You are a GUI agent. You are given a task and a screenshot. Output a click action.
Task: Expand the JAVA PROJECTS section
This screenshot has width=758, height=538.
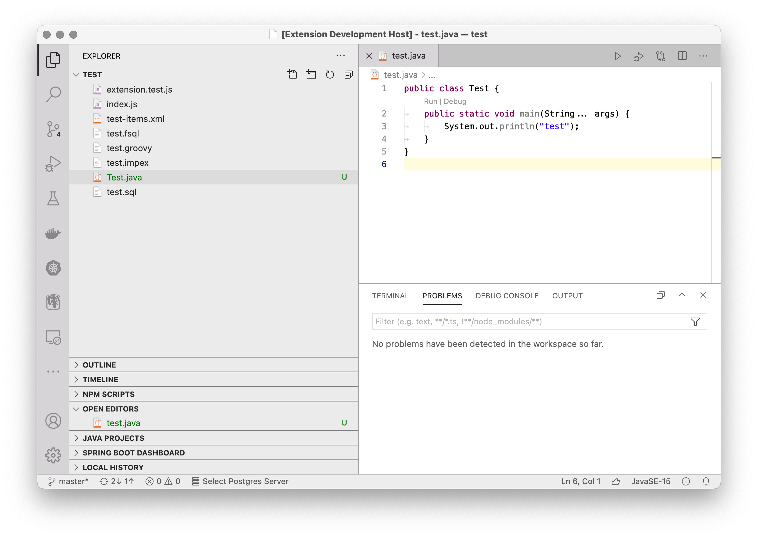click(113, 438)
